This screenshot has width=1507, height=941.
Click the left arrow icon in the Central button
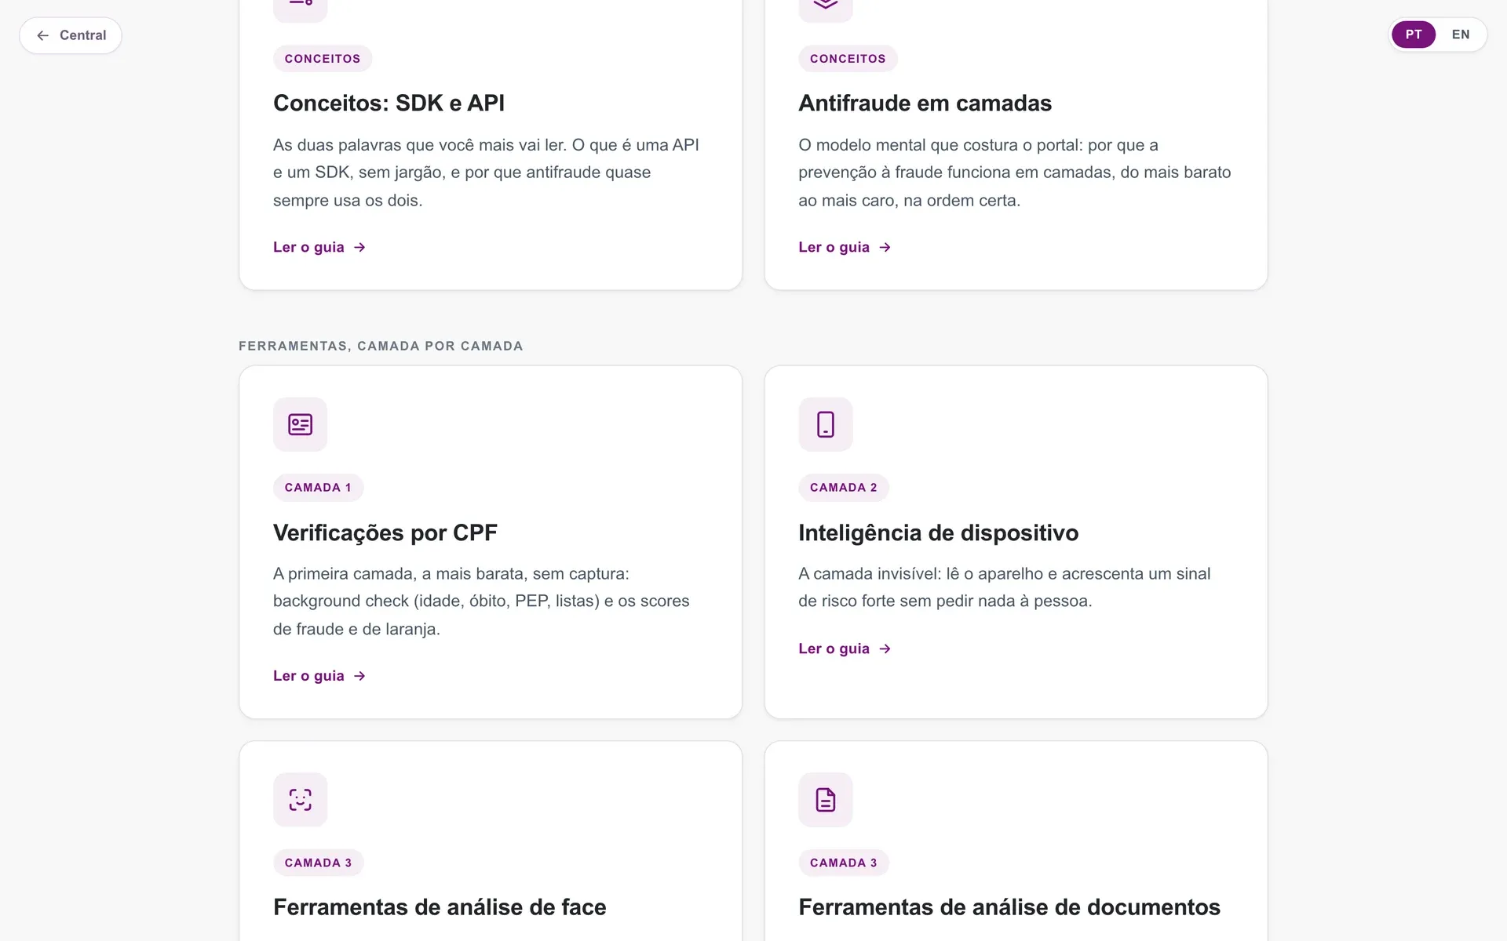43,35
